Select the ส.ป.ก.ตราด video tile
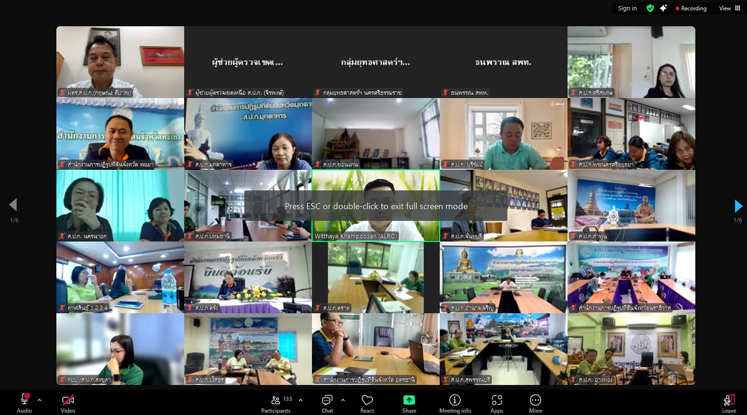Image resolution: width=747 pixels, height=415 pixels. (x=376, y=277)
